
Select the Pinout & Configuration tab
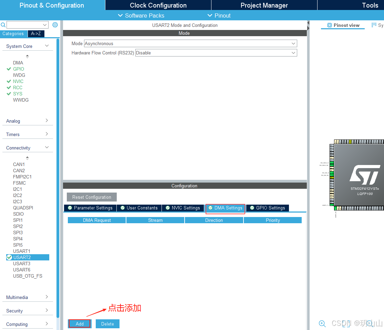[52, 5]
